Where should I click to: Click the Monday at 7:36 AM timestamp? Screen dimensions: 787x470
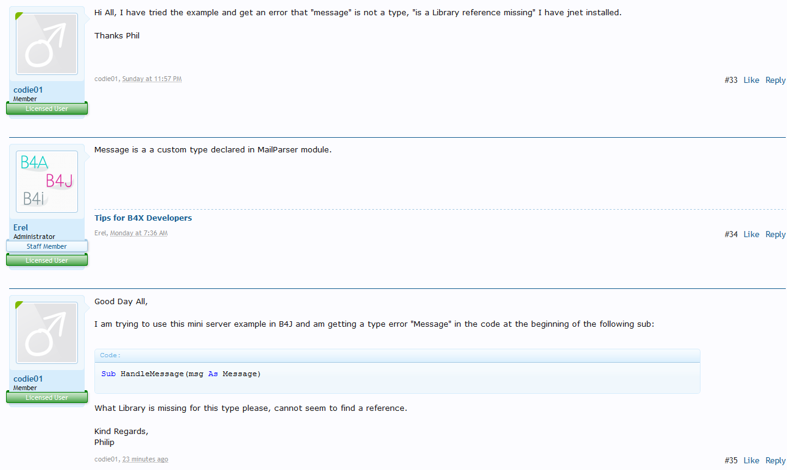coord(138,233)
